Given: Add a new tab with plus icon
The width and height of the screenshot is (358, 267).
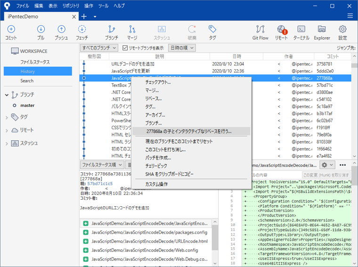Looking at the screenshot, I should tap(84, 16).
